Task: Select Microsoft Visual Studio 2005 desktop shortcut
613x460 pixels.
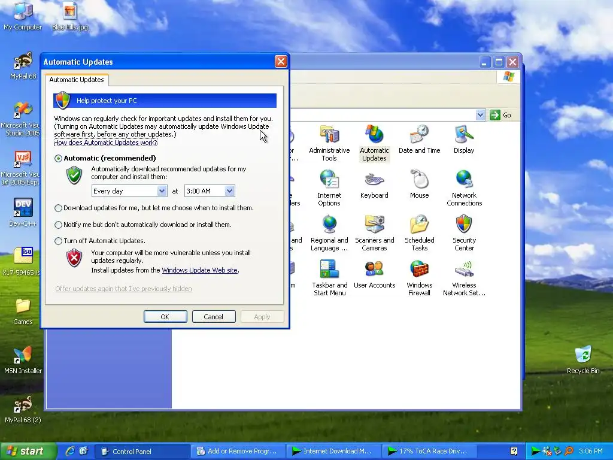Action: (20, 119)
